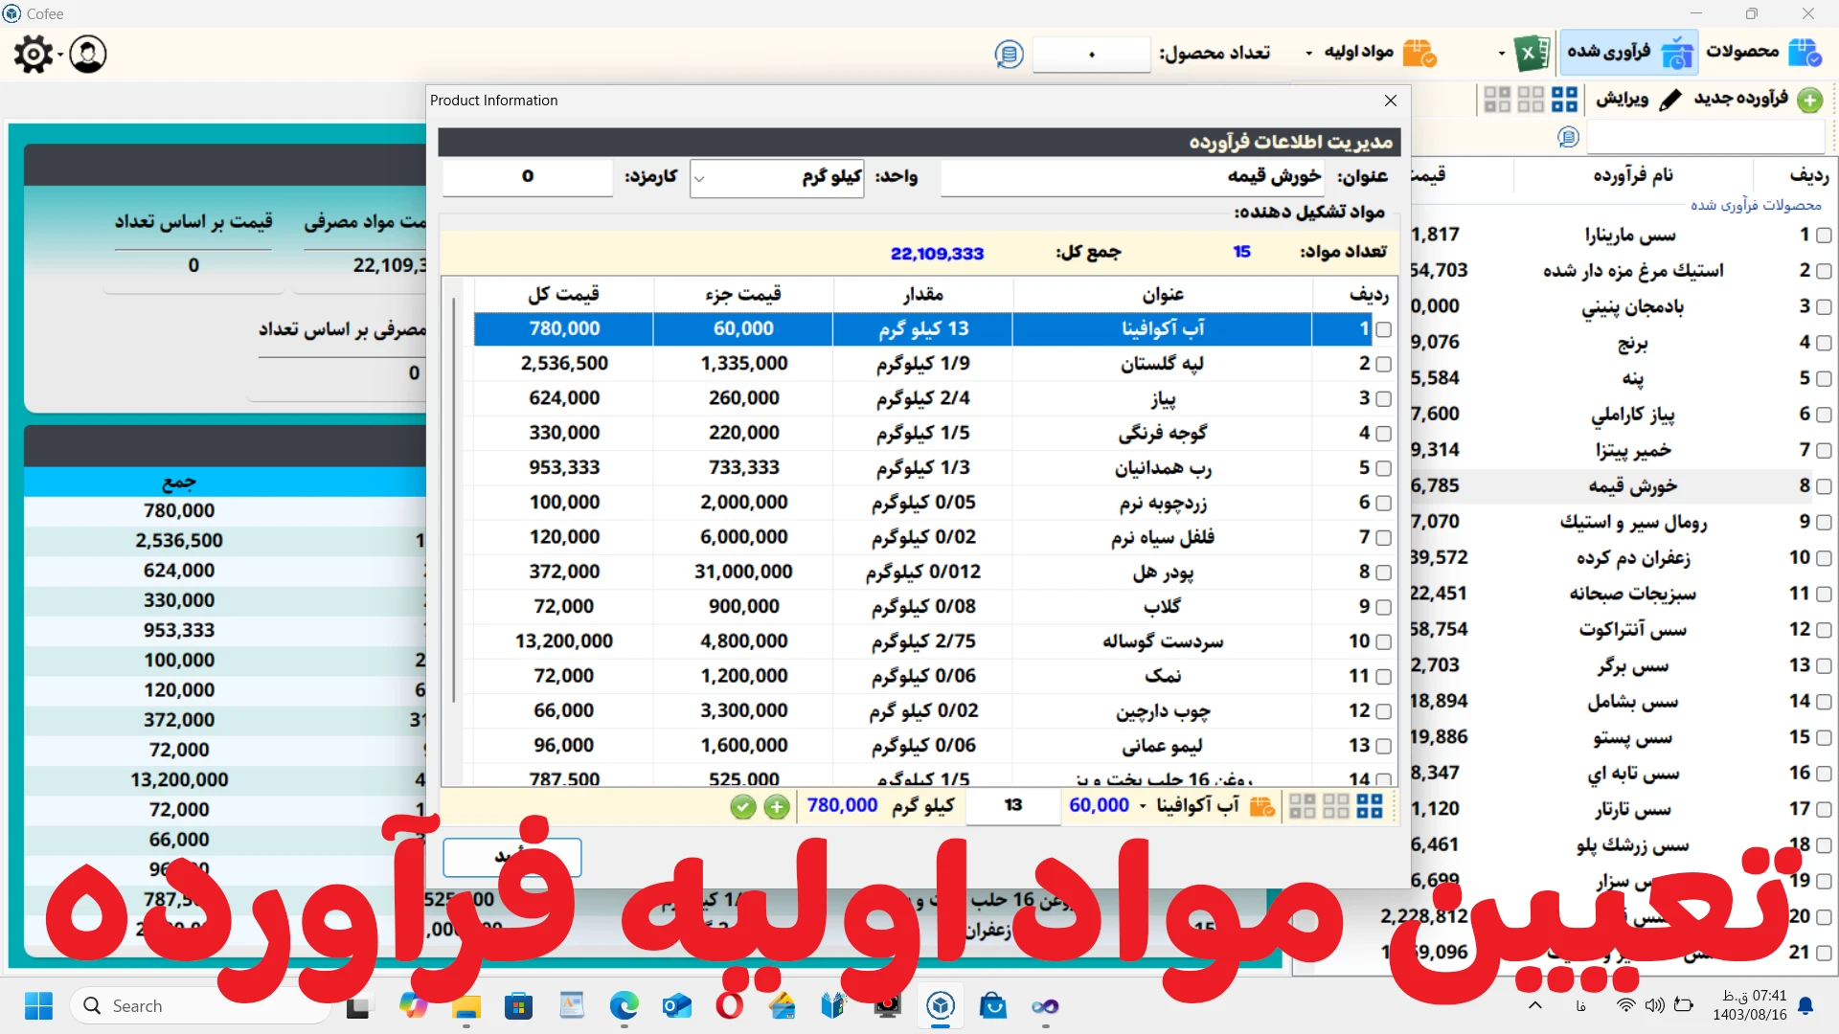Select checkbox for ingredient row 10 سردست گوساله
This screenshot has height=1034, width=1839.
click(x=1383, y=642)
